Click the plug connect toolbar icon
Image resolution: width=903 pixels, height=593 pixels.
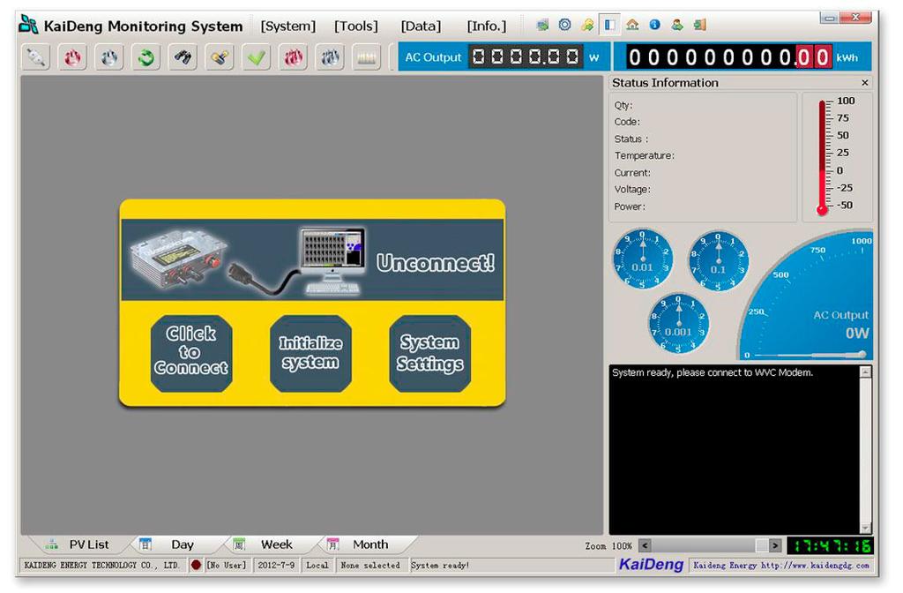(35, 57)
